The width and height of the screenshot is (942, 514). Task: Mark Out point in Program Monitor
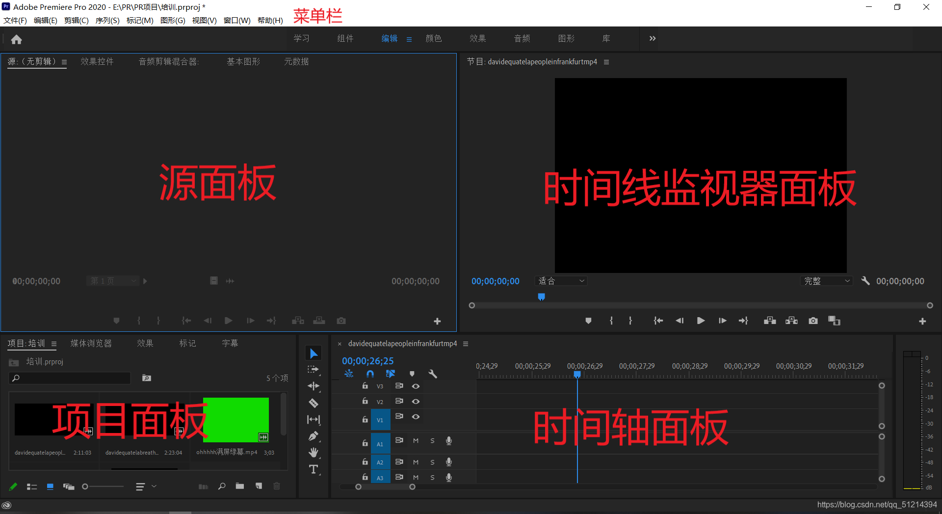point(630,321)
